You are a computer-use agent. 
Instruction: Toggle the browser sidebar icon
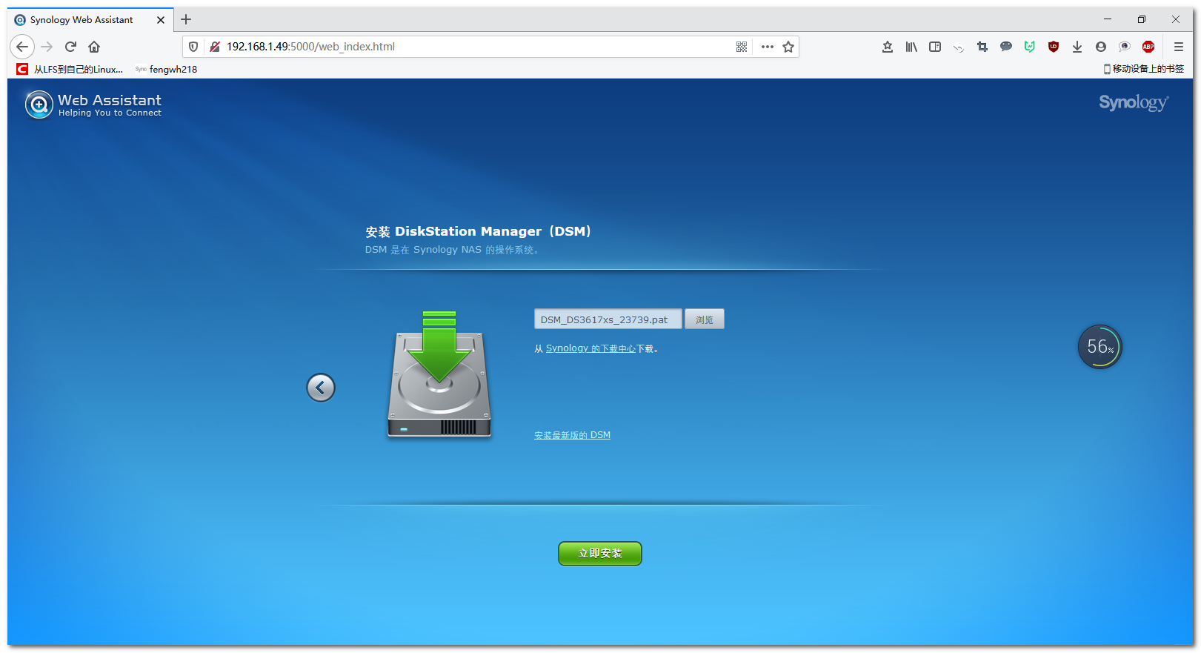pyautogui.click(x=935, y=47)
